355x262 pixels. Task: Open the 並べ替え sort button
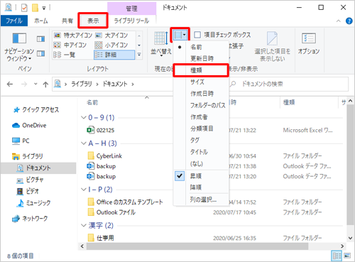click(161, 44)
